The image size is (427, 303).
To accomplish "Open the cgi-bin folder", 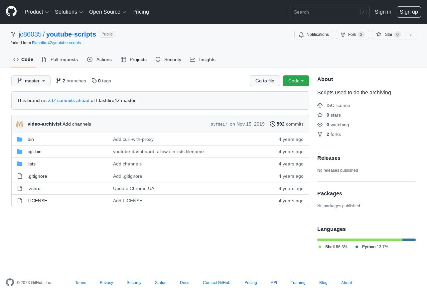I will (35, 151).
